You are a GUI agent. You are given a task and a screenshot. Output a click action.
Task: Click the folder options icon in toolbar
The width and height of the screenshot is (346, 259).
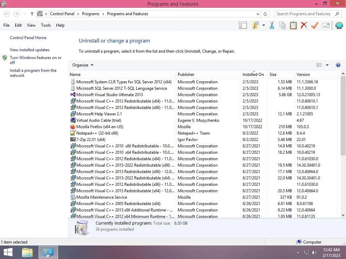(x=255, y=25)
